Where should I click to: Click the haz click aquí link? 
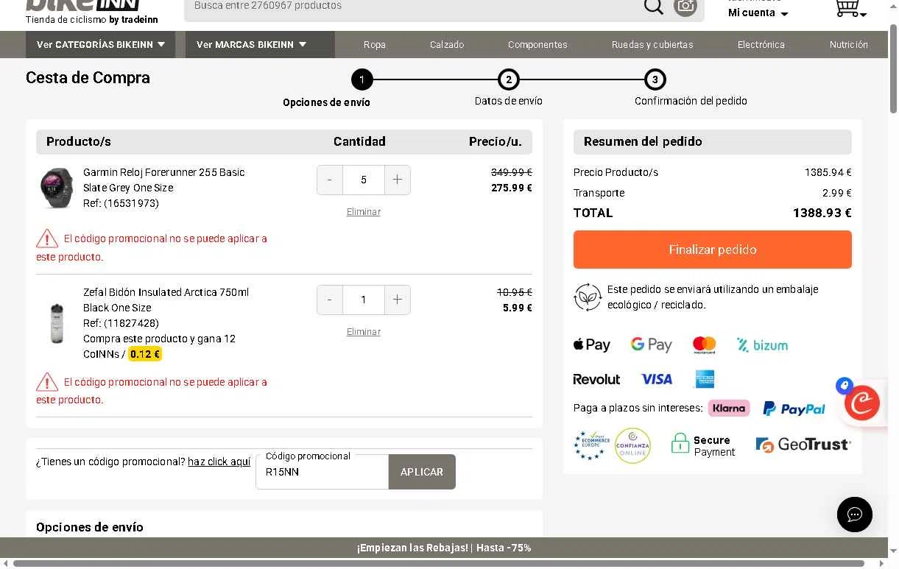(219, 462)
